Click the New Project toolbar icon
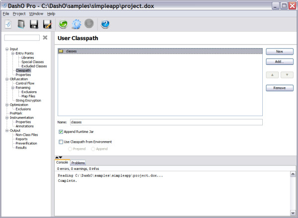This screenshot has height=218, width=298. pyautogui.click(x=8, y=24)
